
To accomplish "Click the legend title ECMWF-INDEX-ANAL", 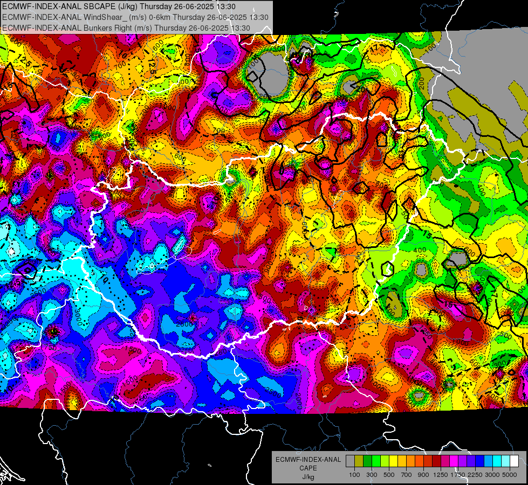I will coord(308,460).
